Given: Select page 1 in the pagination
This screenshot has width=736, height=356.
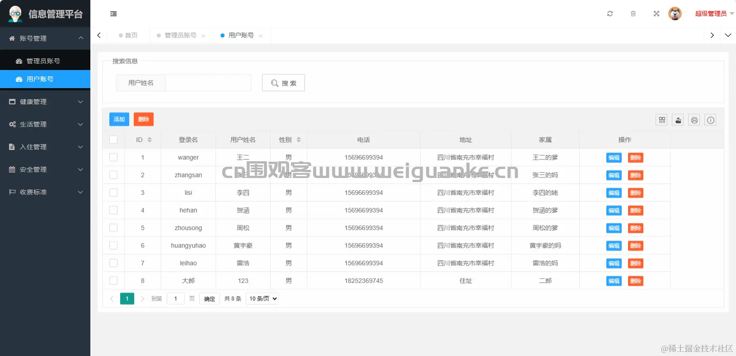Looking at the screenshot, I should [127, 299].
